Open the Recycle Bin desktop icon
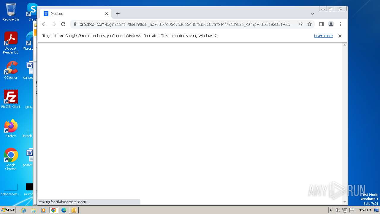 tap(11, 12)
